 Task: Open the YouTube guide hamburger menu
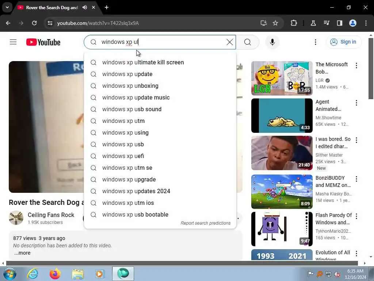(x=13, y=42)
